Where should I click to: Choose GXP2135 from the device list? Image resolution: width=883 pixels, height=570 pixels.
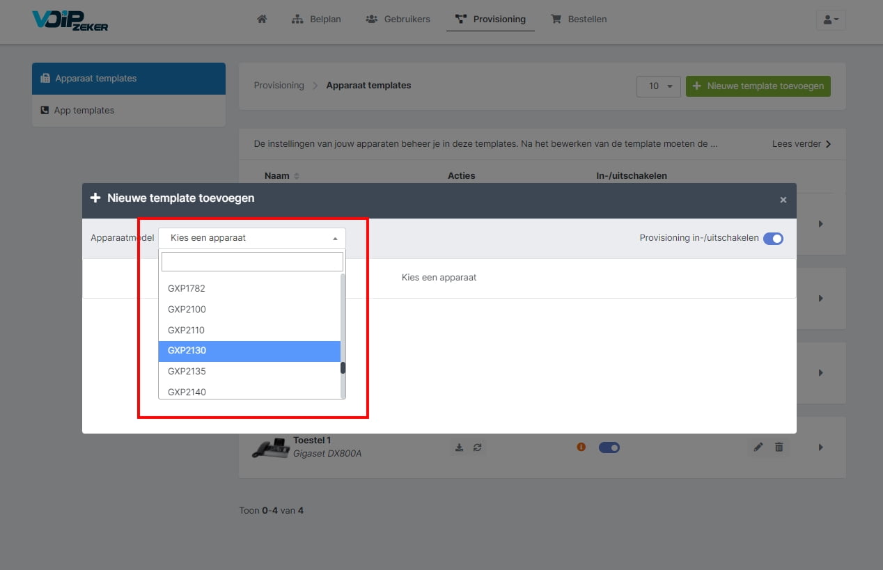tap(249, 371)
